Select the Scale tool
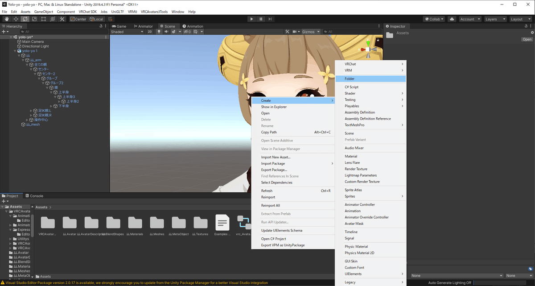Image resolution: width=535 pixels, height=286 pixels. [34, 19]
